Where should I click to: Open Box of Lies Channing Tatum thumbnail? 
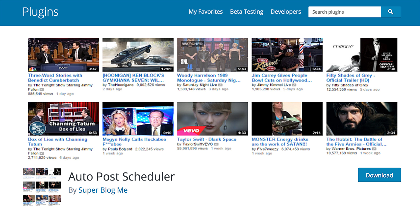tap(63, 119)
